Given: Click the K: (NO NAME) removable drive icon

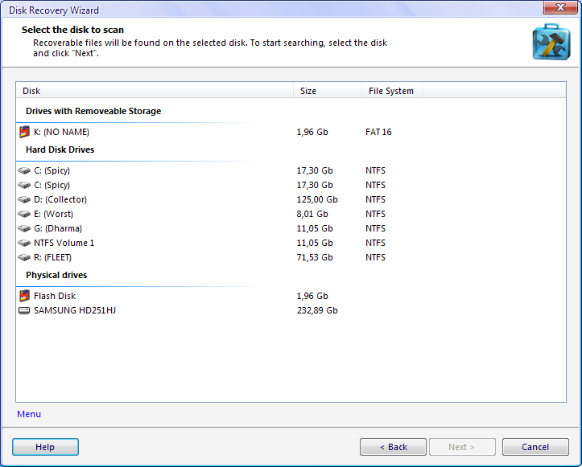Looking at the screenshot, I should pyautogui.click(x=24, y=132).
